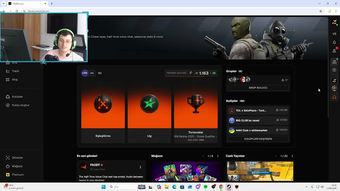The height and width of the screenshot is (191, 340).
Task: Open the live stream thumbnail
Action: point(260,171)
